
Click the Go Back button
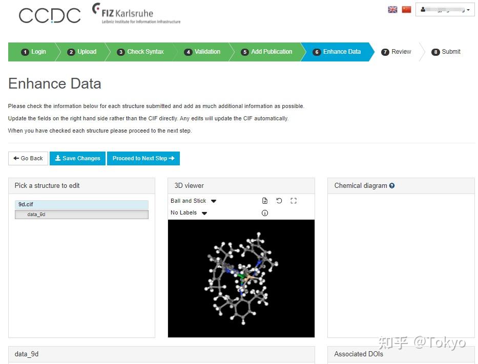[x=28, y=159]
